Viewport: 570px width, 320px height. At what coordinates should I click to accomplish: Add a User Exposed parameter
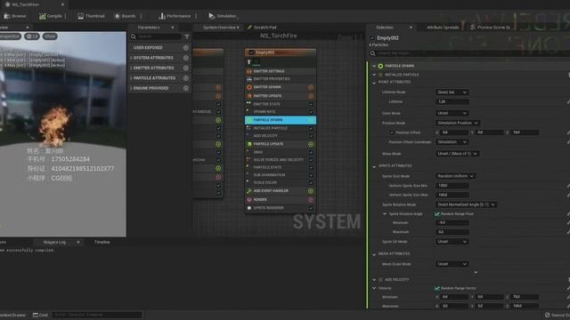pos(186,47)
